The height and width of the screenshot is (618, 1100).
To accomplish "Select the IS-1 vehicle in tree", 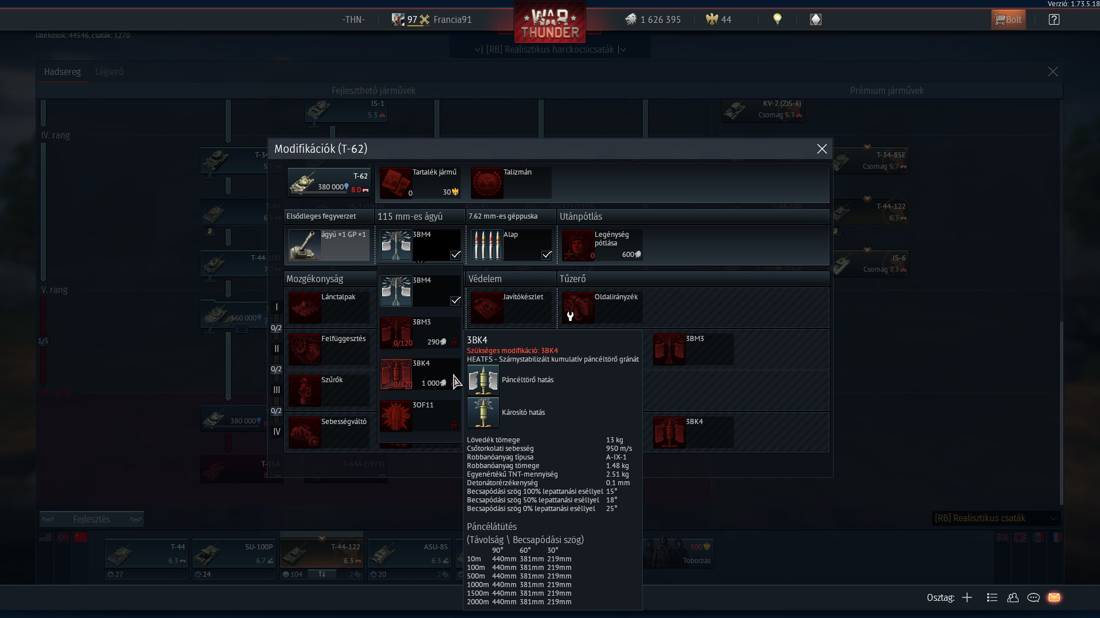I will coord(346,110).
